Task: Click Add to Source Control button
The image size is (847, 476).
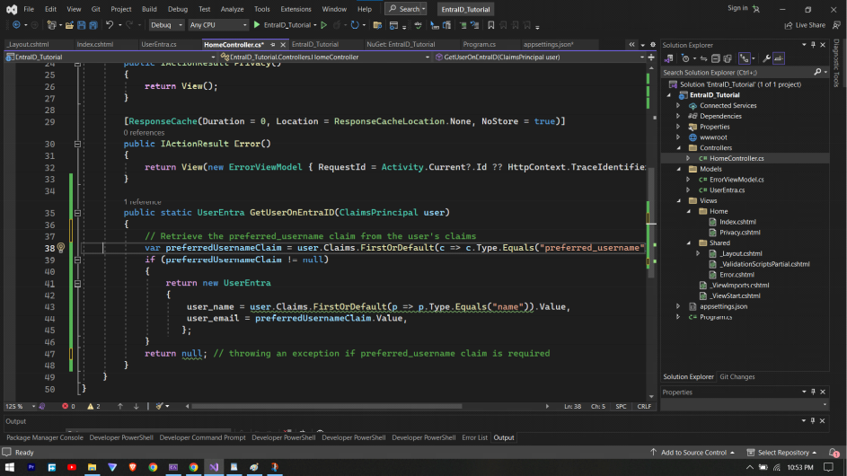Action: pos(693,453)
